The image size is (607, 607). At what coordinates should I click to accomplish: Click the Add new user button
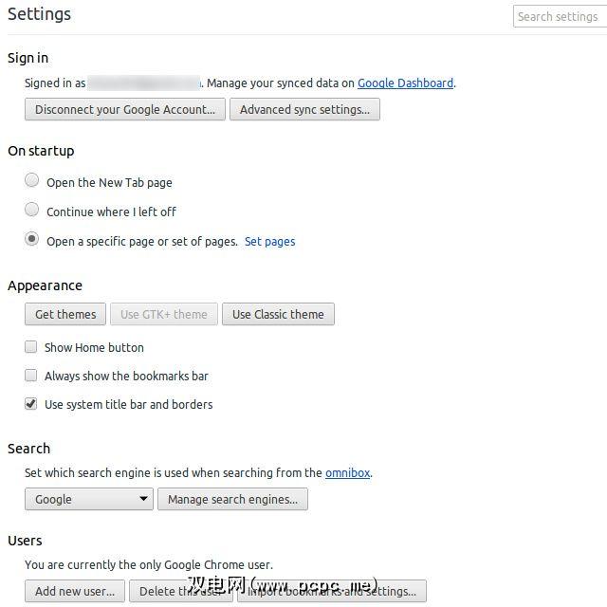pyautogui.click(x=74, y=591)
